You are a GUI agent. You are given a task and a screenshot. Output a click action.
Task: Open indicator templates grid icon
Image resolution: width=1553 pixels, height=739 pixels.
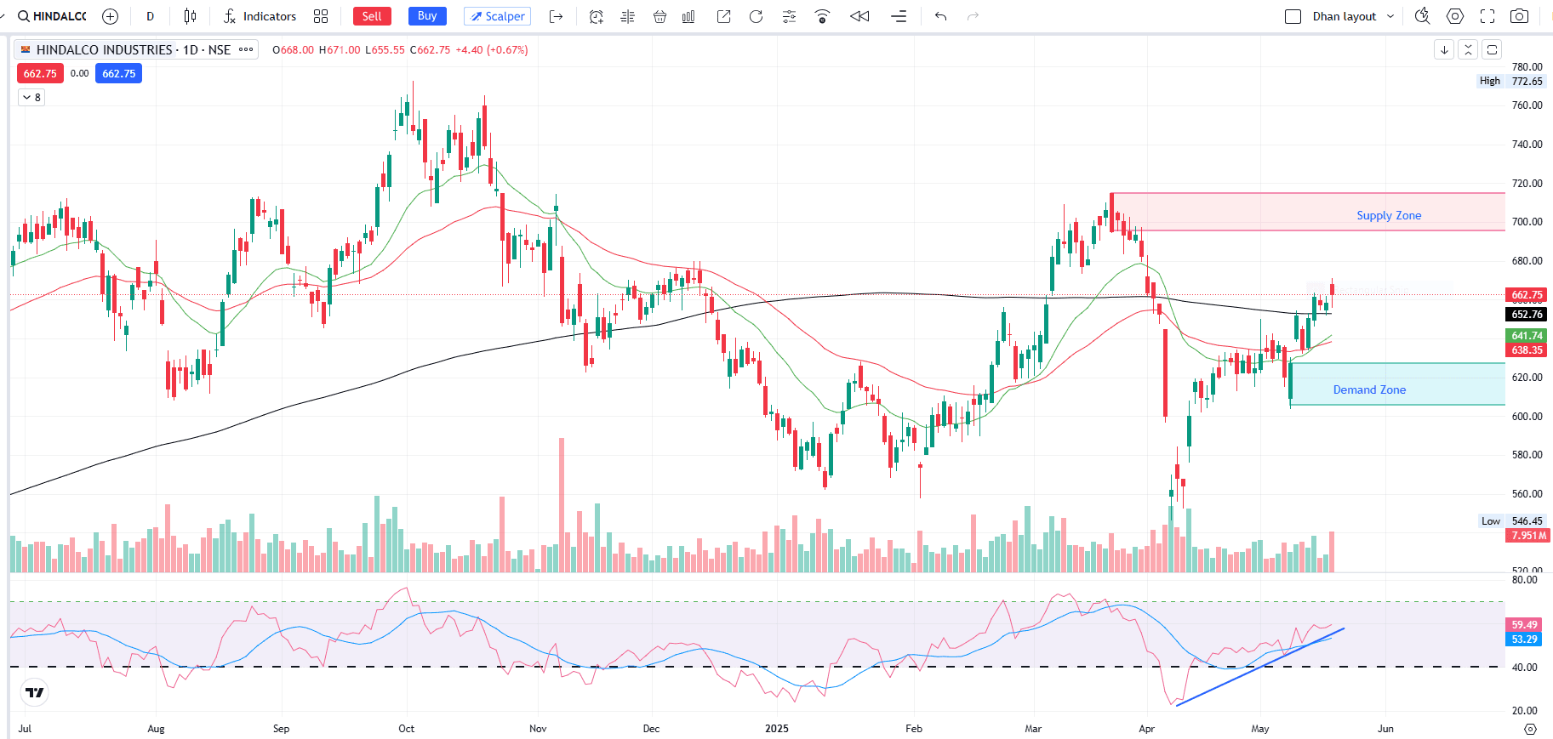pos(321,16)
